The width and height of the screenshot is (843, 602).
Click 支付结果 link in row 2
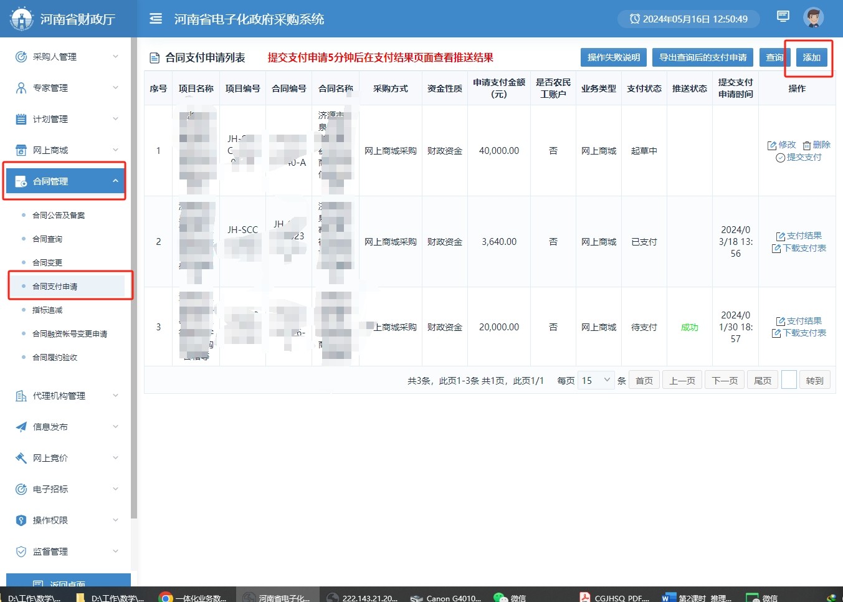(799, 236)
